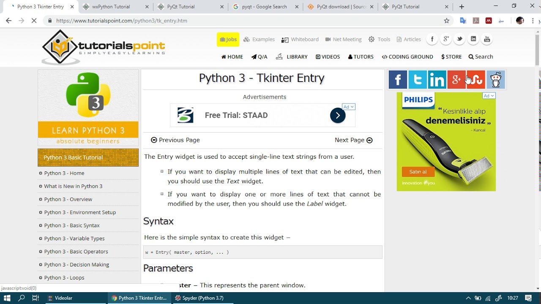Switch to pyqt - Google Search tab
Viewport: 541px width, 304px height.
264,7
